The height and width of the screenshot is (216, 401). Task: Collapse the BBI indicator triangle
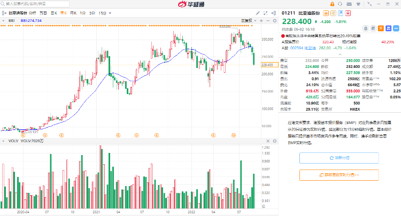[3, 21]
